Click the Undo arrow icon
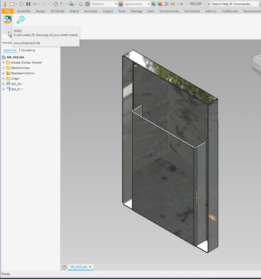Screen dimensions: 261x279 tap(35, 4)
